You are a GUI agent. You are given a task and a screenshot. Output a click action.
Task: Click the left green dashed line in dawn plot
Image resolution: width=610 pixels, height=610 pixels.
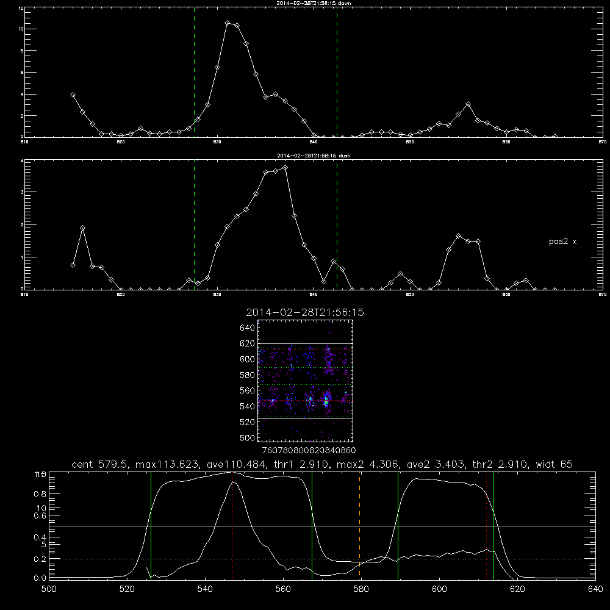[x=194, y=72]
